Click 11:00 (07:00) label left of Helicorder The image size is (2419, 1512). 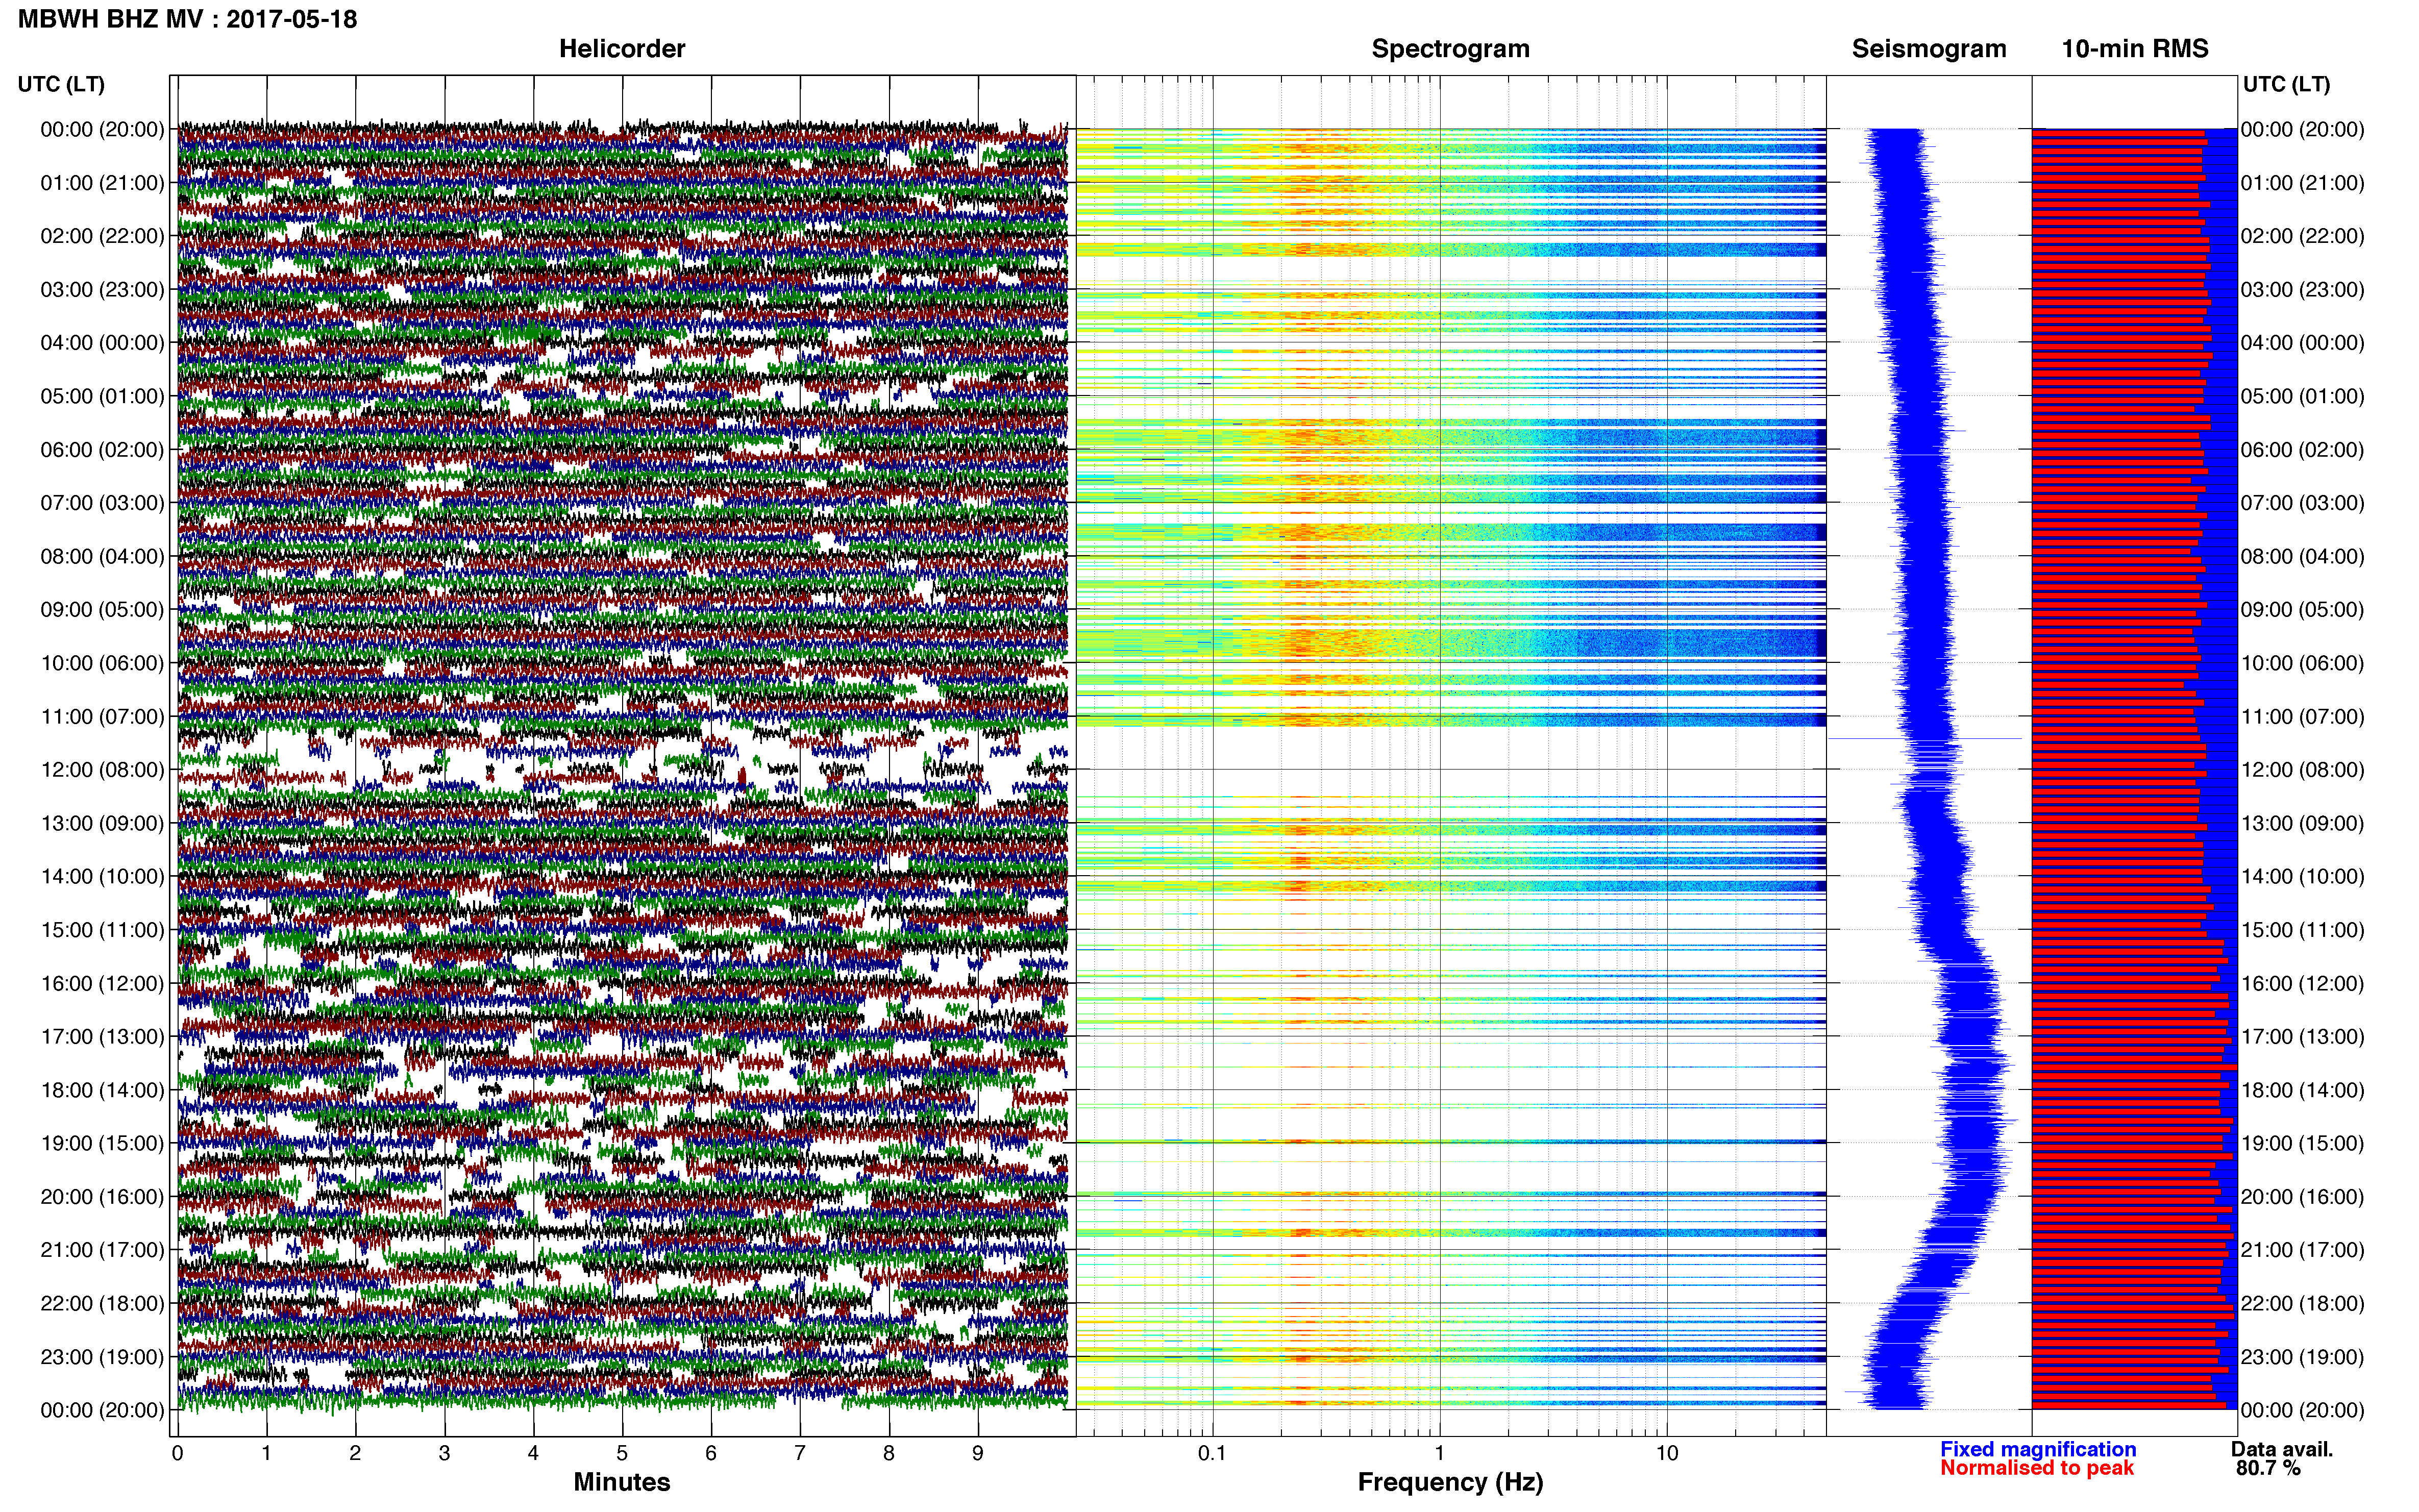102,717
